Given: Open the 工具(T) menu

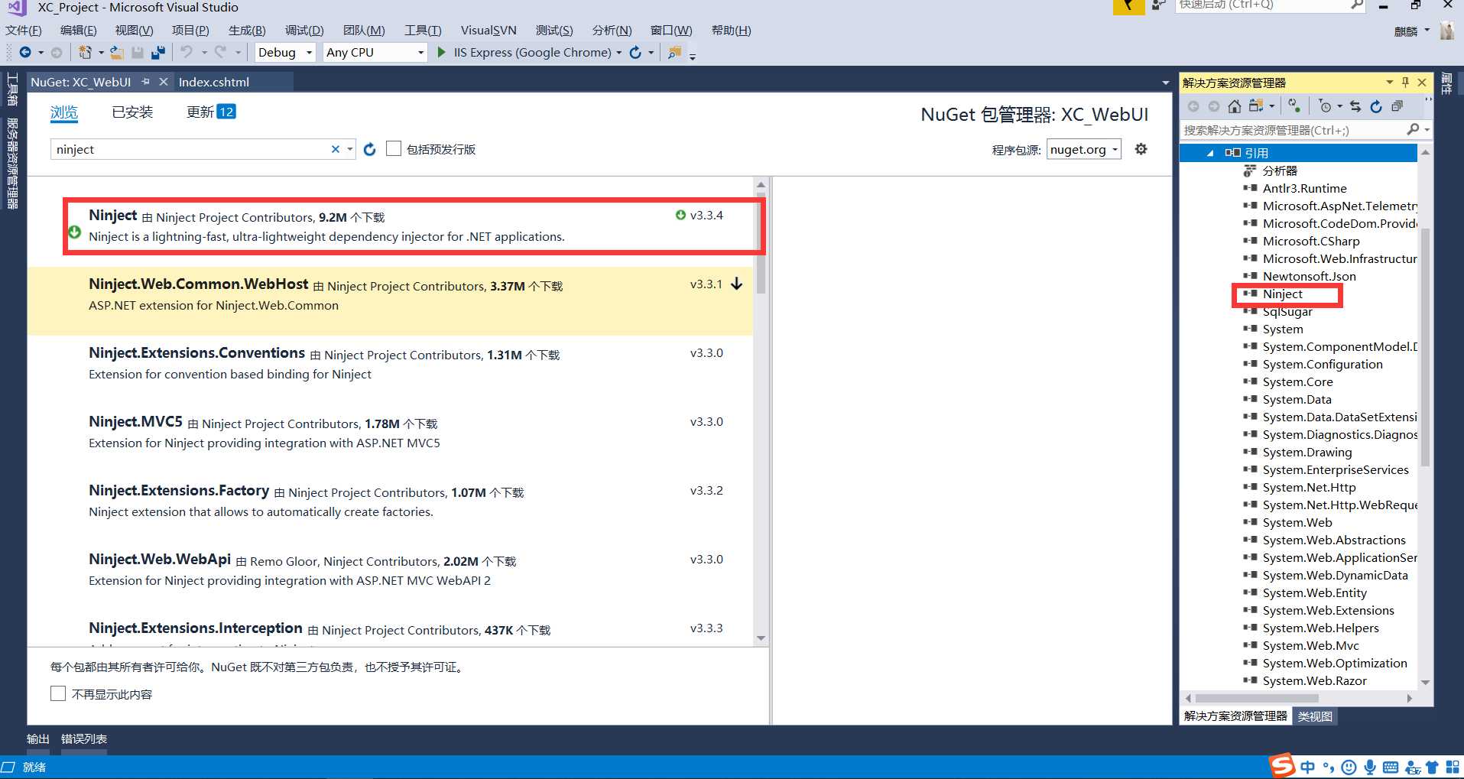Looking at the screenshot, I should click(x=423, y=30).
